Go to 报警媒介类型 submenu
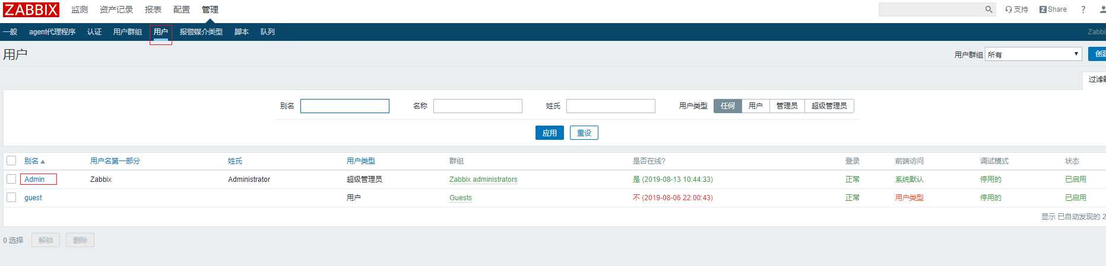 coord(201,32)
